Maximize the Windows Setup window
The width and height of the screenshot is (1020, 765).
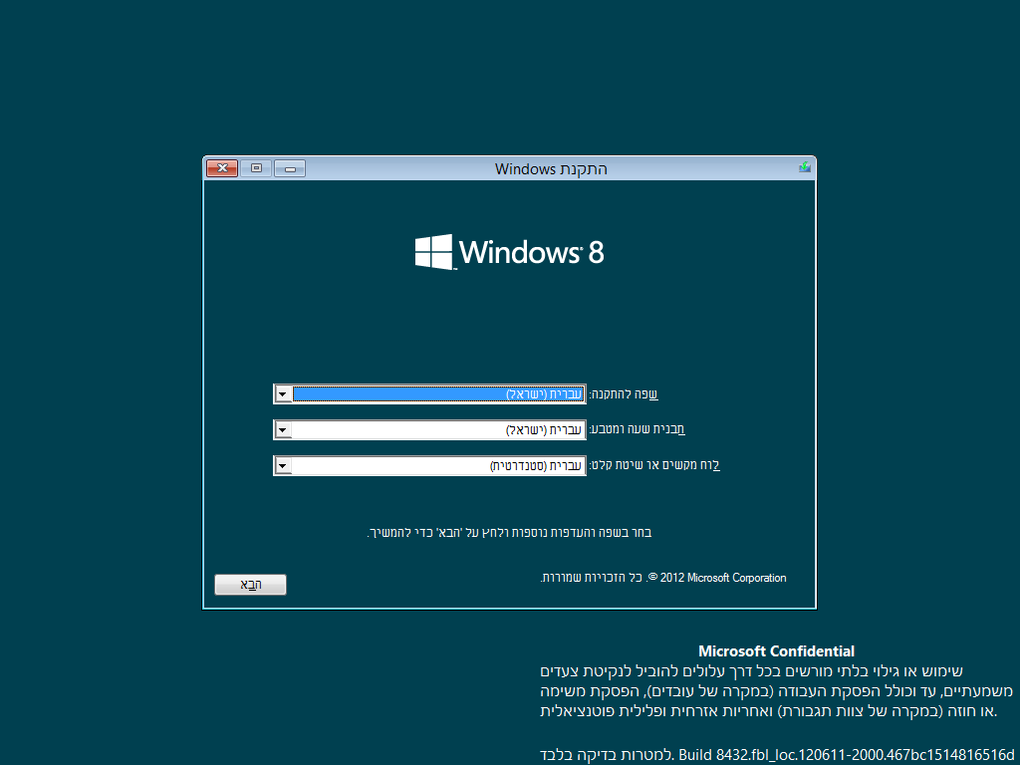(256, 168)
